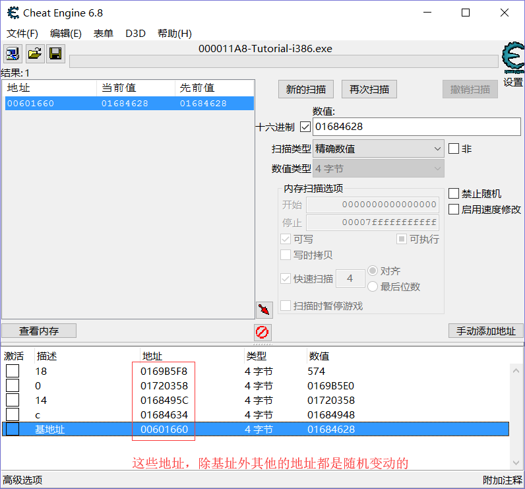
Task: Click the address list scrollbar down arrow
Action: coord(516,463)
